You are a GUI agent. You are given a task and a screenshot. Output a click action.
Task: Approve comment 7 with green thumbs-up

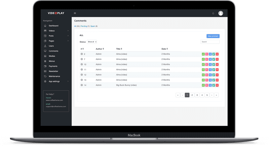tap(203, 59)
